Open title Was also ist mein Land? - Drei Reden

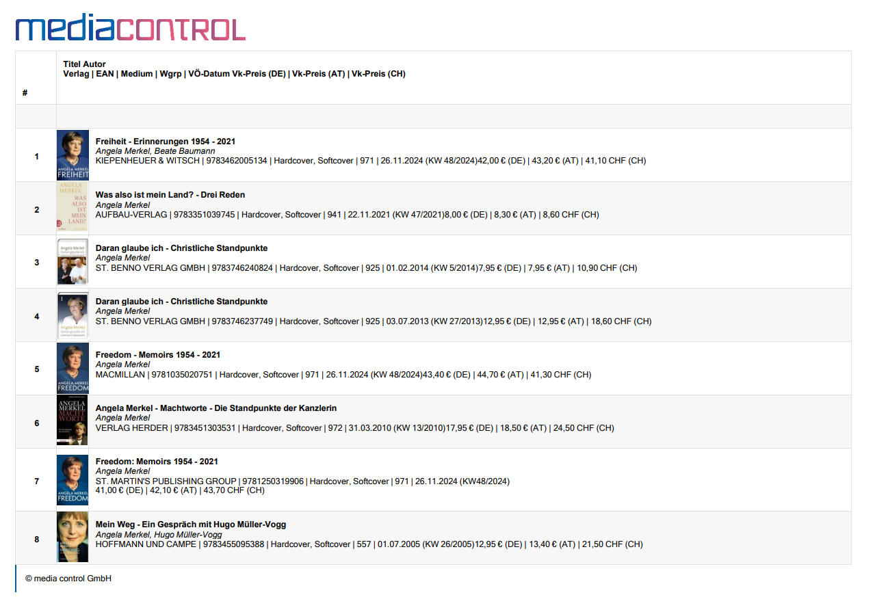170,195
